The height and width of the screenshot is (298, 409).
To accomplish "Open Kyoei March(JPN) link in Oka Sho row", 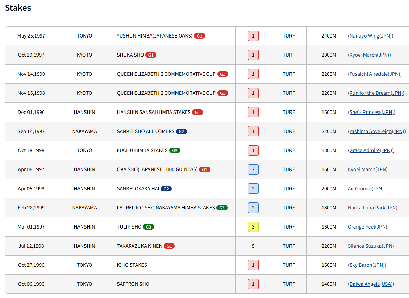I will coord(368,169).
